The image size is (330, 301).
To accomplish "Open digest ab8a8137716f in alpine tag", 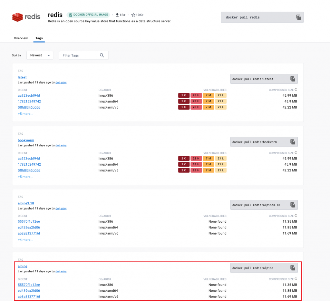I will pos(29,296).
